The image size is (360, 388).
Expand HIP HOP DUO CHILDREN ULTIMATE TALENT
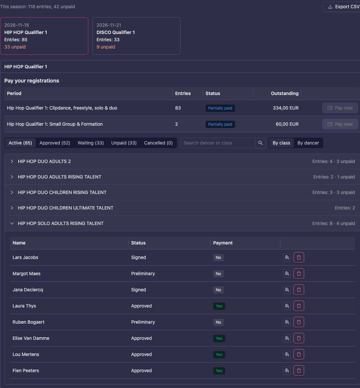click(x=182, y=208)
